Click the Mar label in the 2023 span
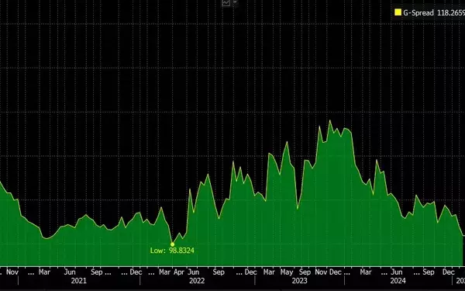 [269, 272]
